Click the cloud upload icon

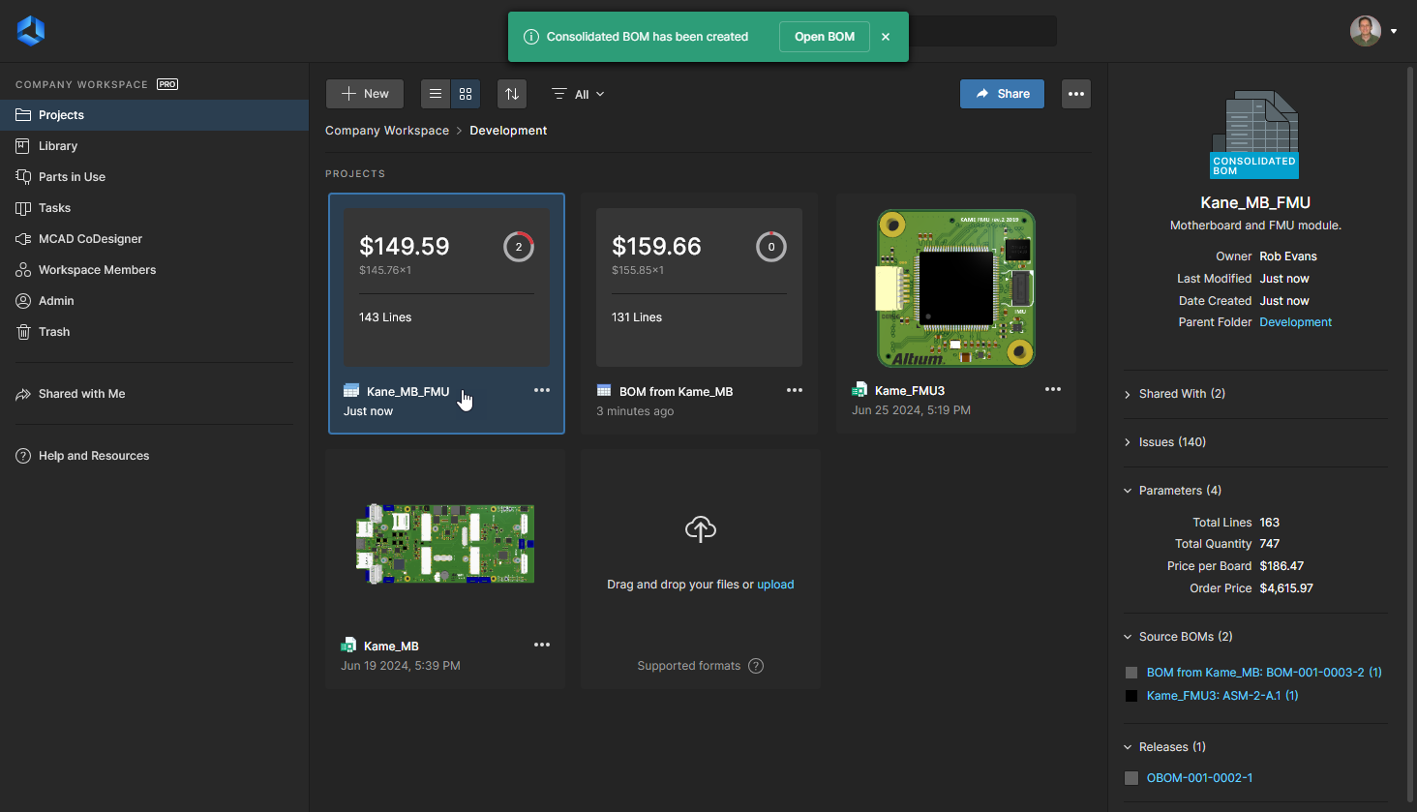(701, 528)
